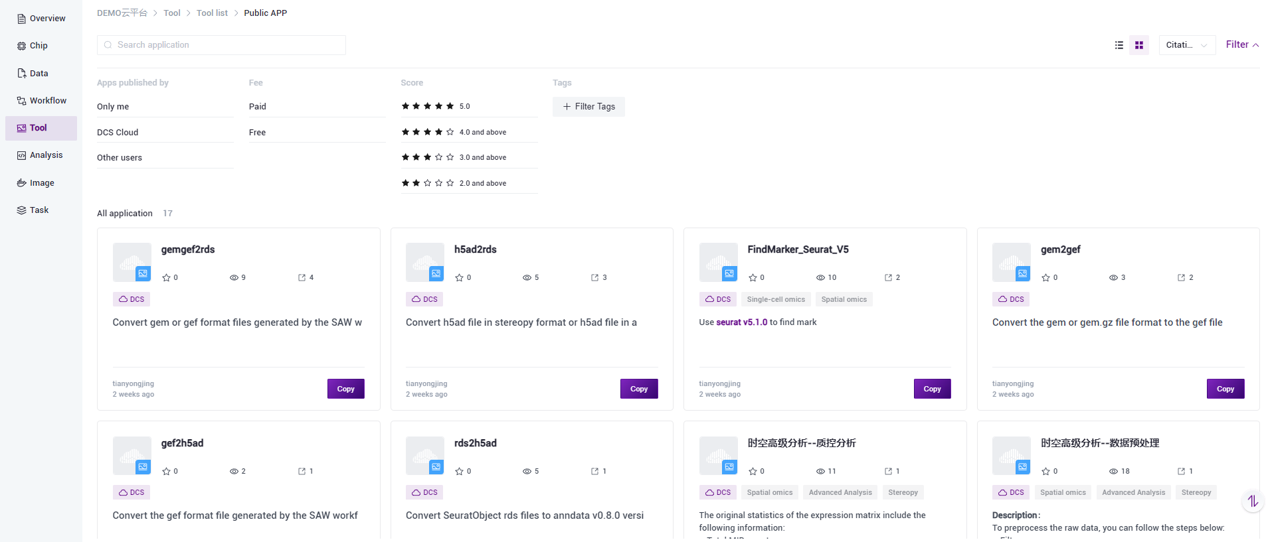Click the views eye icon on gemgef2rds
Screen dimensions: 1266x542
[x=234, y=278]
